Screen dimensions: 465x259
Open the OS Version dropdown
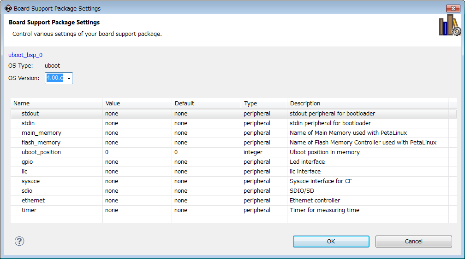tap(69, 78)
